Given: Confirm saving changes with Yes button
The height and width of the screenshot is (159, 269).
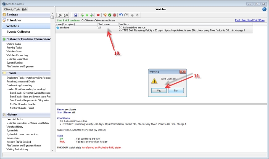Looking at the screenshot, I should tap(159, 90).
